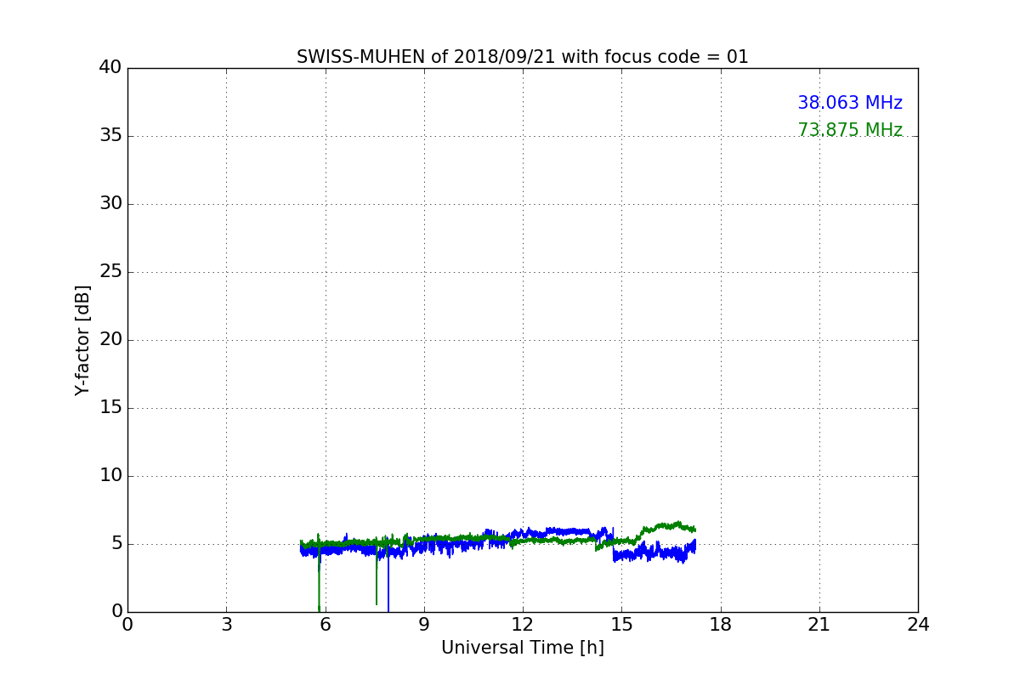
Task: Click the x-axis tick label 9
Action: pyautogui.click(x=424, y=625)
